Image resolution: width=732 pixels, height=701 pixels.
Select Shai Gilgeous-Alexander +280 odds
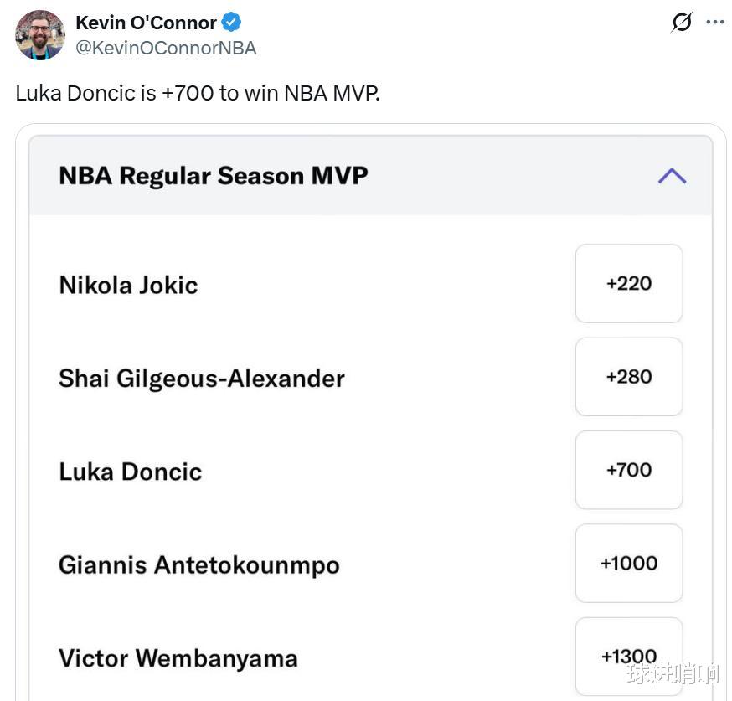(629, 377)
